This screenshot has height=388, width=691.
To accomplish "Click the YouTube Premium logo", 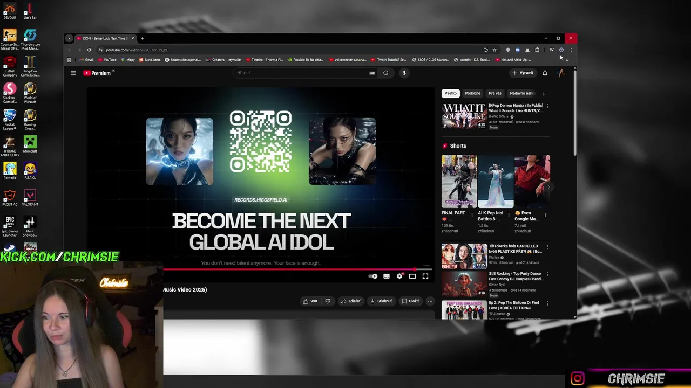I will 97,73.
